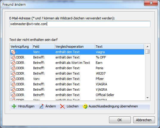Image resolution: width=160 pixels, height=128 pixels.
Task: Click the list's vertical scrollbar thumb
Action: click(x=147, y=51)
